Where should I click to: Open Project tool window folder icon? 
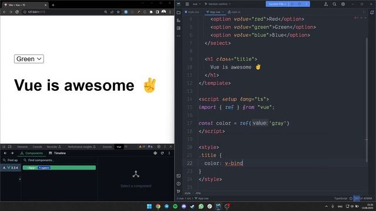tap(179, 12)
